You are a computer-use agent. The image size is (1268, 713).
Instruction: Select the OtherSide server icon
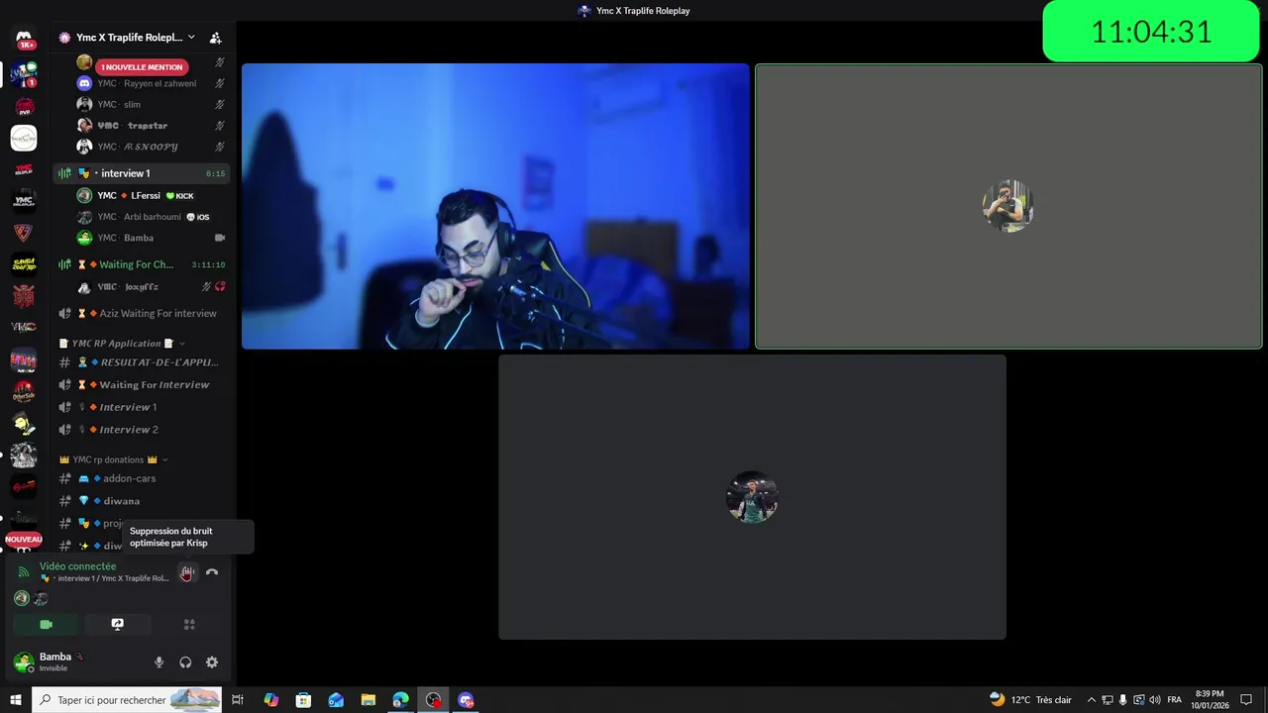tap(24, 391)
